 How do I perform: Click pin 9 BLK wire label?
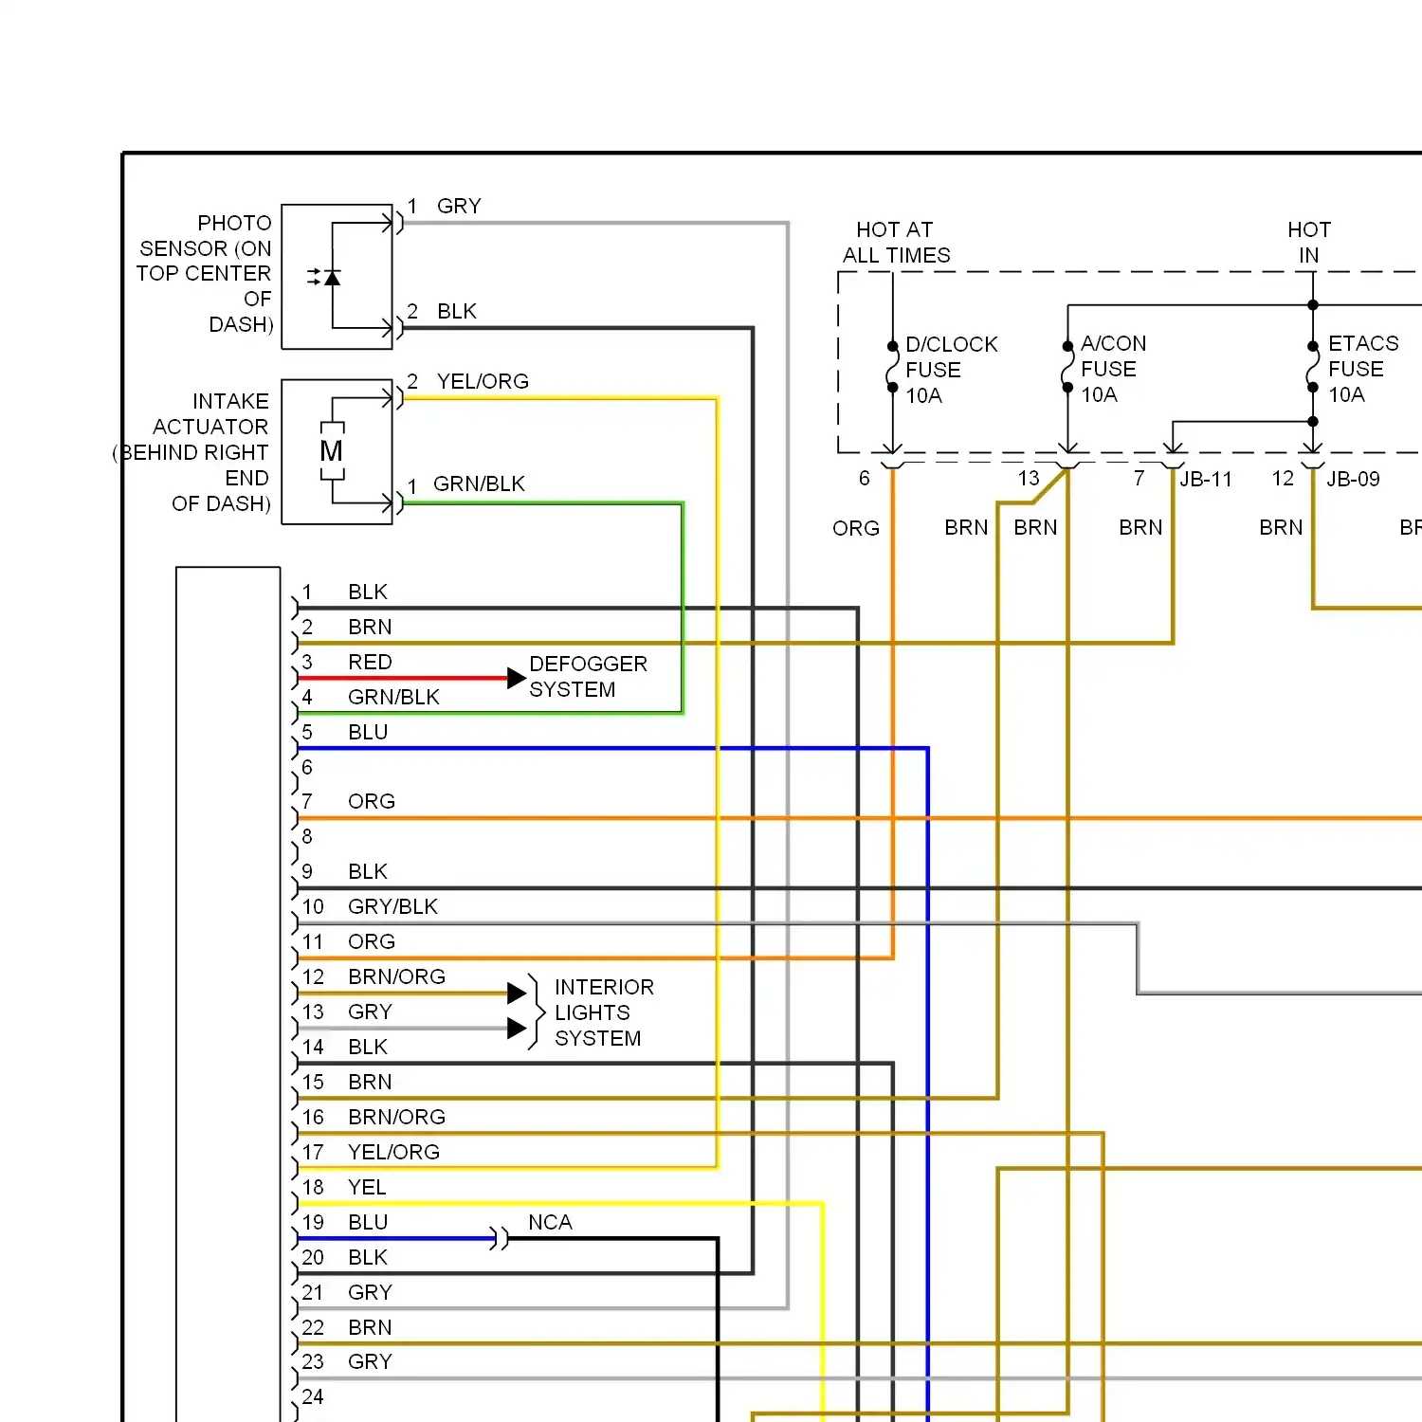[x=368, y=871]
